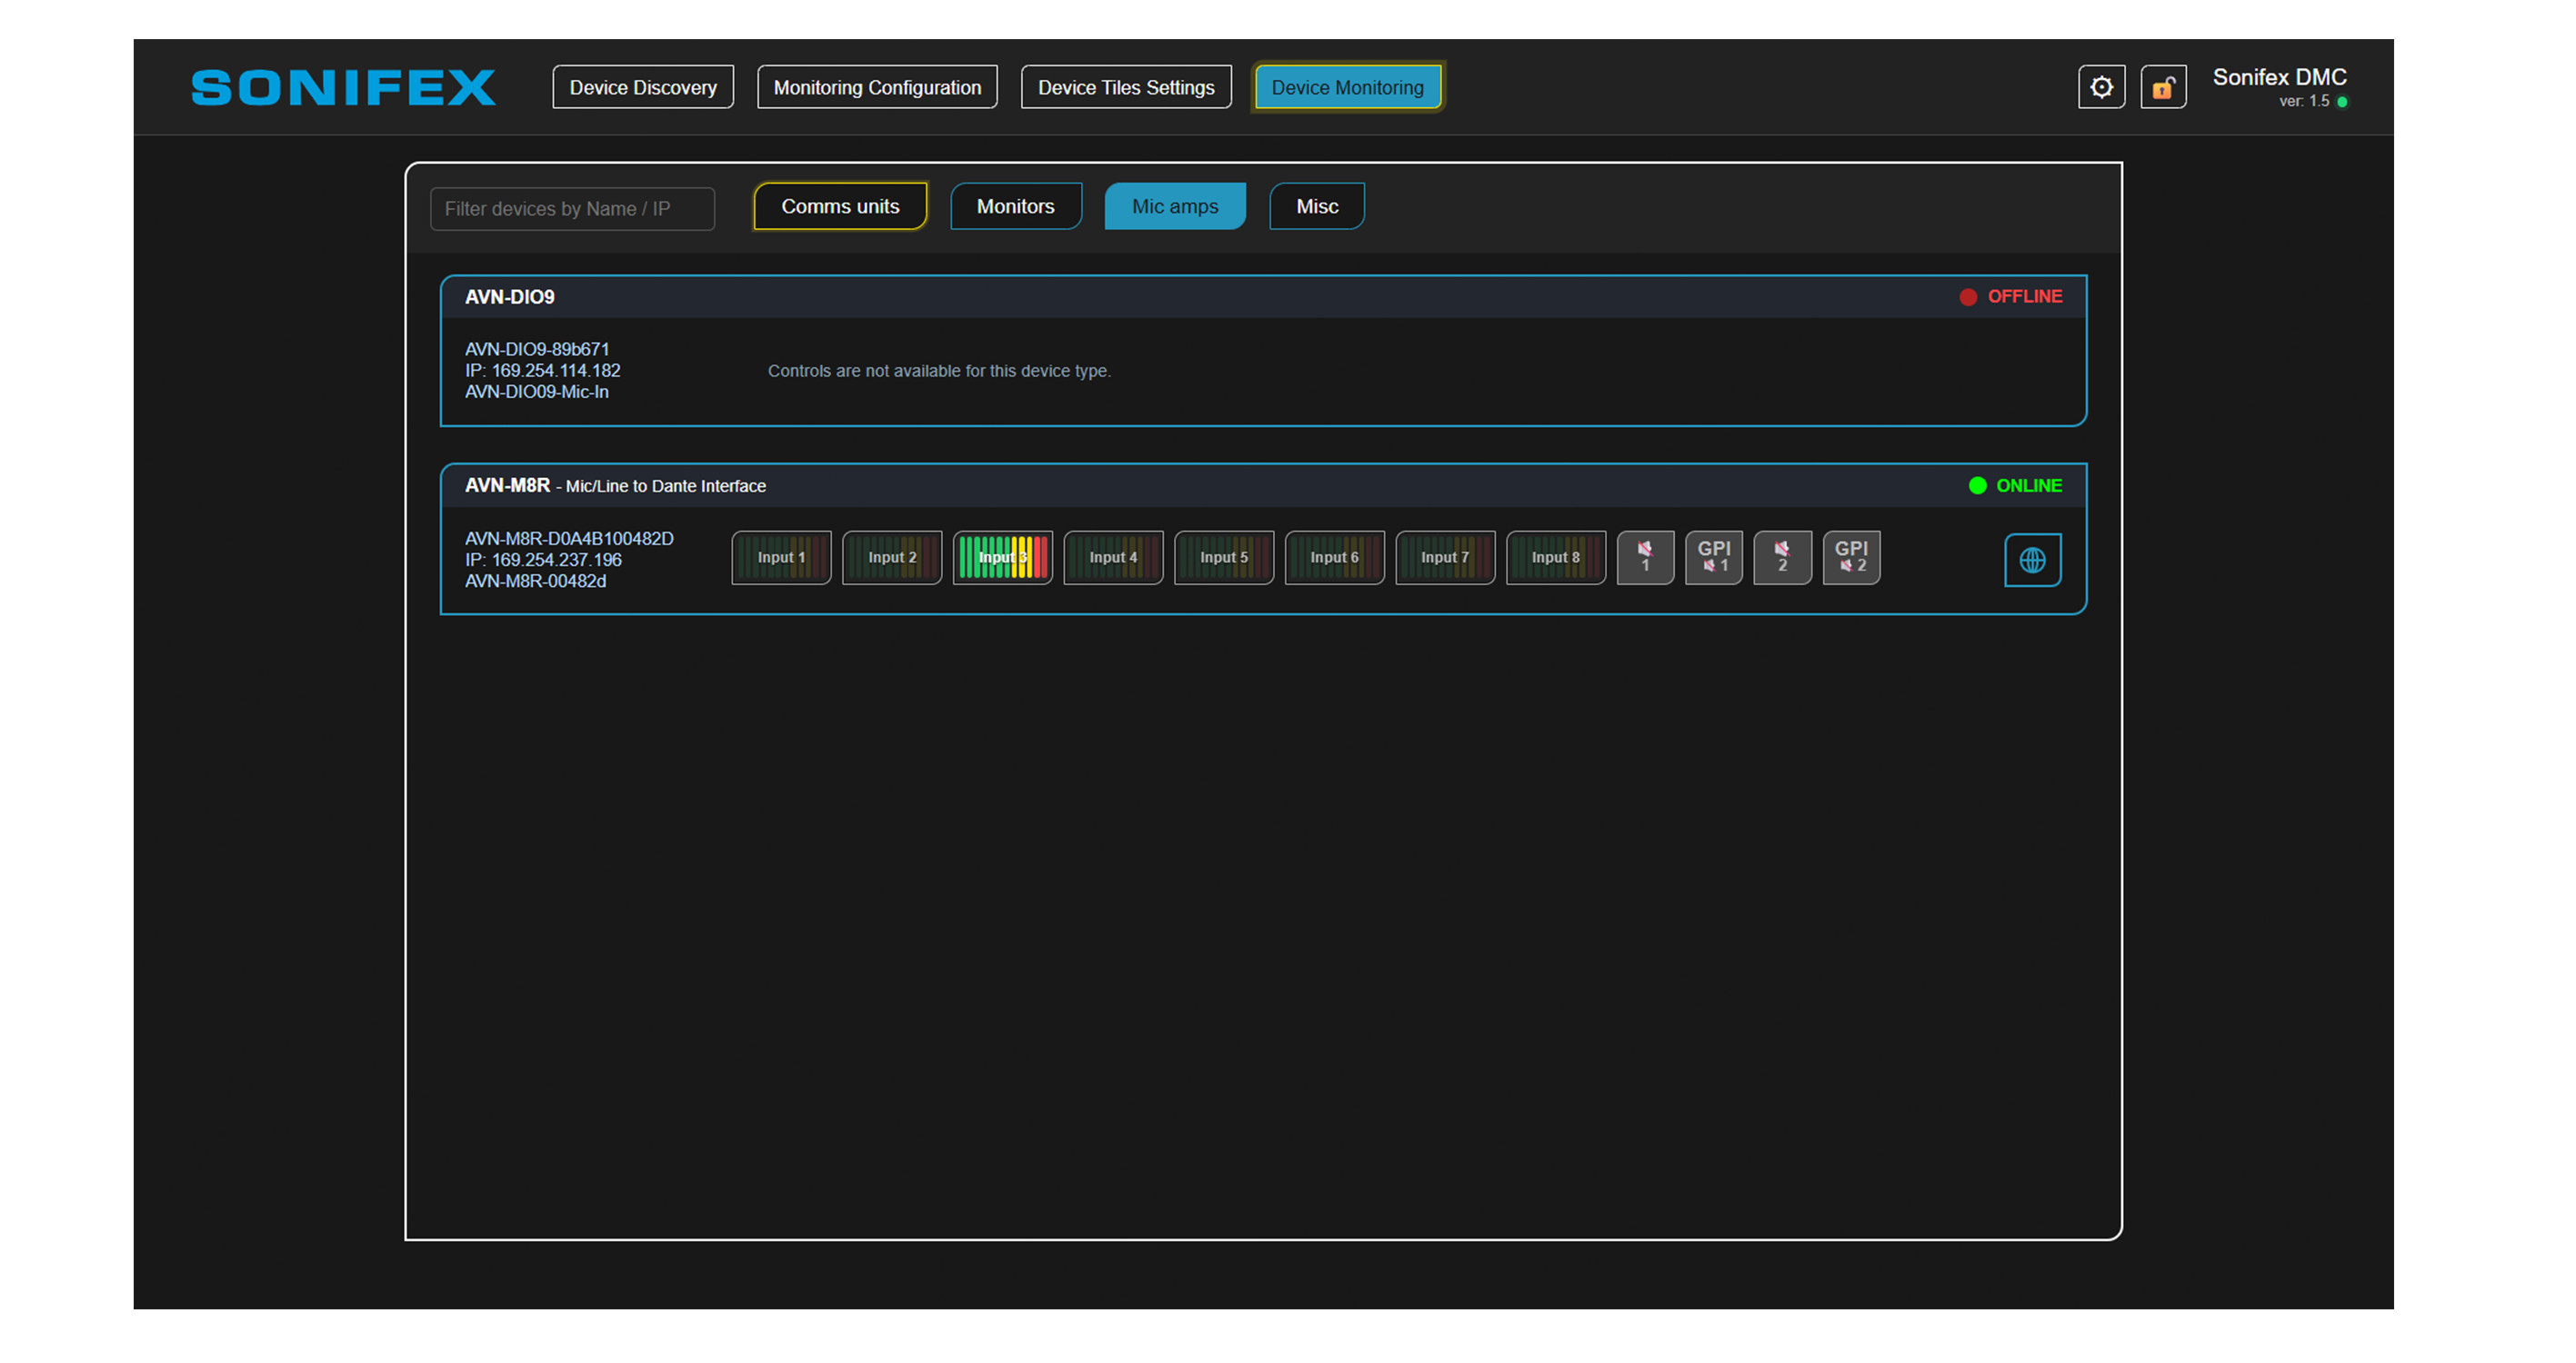Select active Input 3 meter tile
The height and width of the screenshot is (1363, 2576).
(x=1003, y=558)
